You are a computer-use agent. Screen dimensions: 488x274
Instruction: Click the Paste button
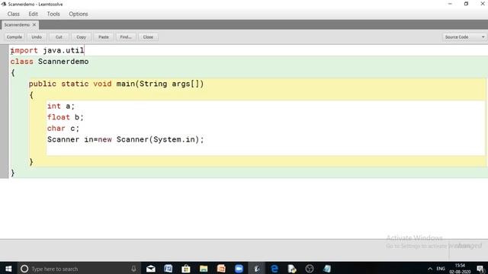coord(104,37)
